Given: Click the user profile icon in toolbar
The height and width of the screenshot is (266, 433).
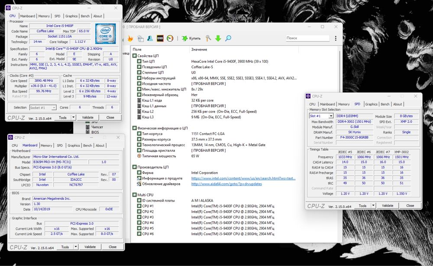Looking at the screenshot, I should [149, 38].
